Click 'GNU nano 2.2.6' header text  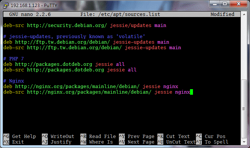(30, 14)
